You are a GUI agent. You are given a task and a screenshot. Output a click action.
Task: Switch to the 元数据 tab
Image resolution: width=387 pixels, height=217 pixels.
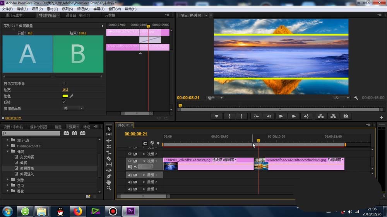click(x=110, y=15)
